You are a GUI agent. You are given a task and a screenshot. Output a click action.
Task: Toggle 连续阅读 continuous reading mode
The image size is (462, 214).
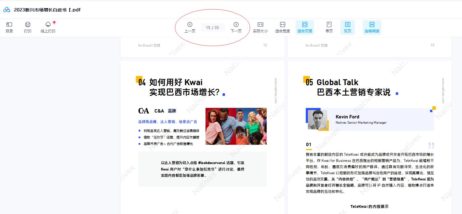[372, 27]
